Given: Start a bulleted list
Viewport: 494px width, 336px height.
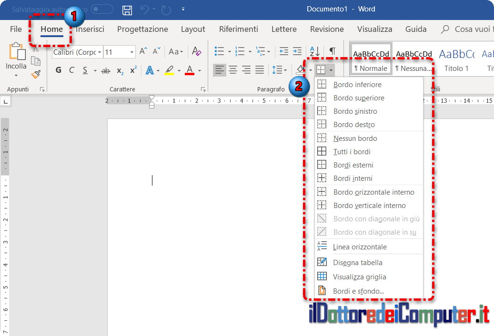Looking at the screenshot, I should (219, 51).
